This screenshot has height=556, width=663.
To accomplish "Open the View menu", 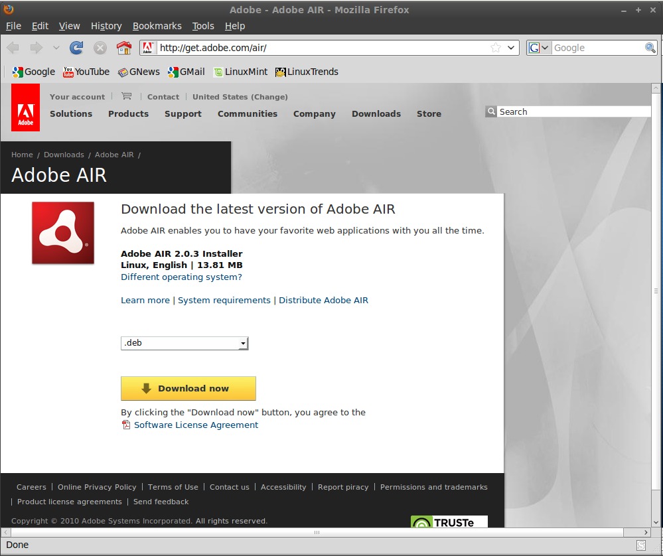I will pos(69,27).
